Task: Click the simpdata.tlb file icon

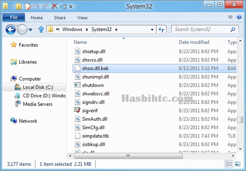Action: (77, 136)
